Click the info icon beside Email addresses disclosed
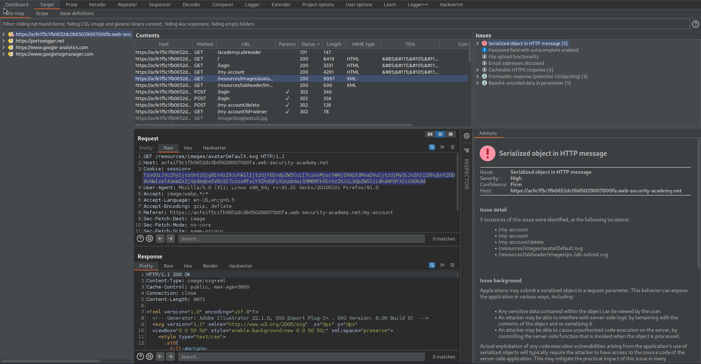This screenshot has width=701, height=364. point(484,63)
